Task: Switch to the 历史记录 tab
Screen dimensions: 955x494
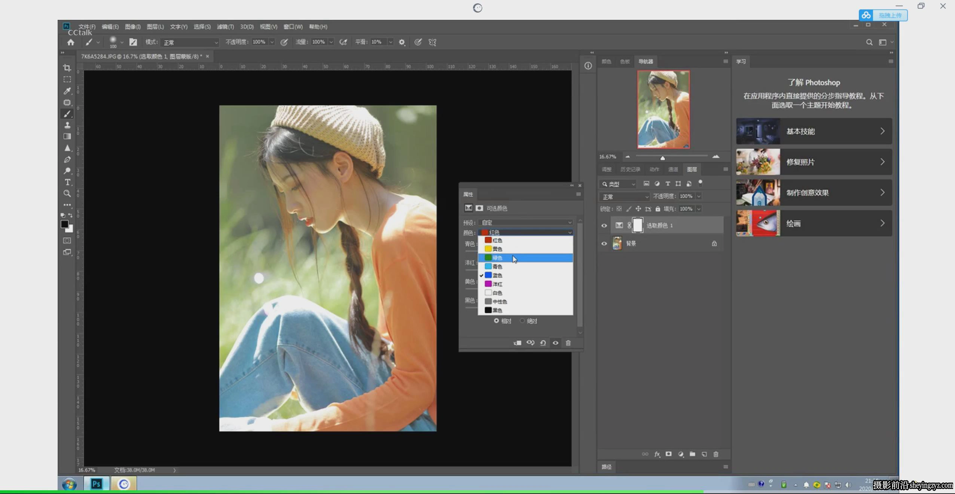Action: point(630,170)
